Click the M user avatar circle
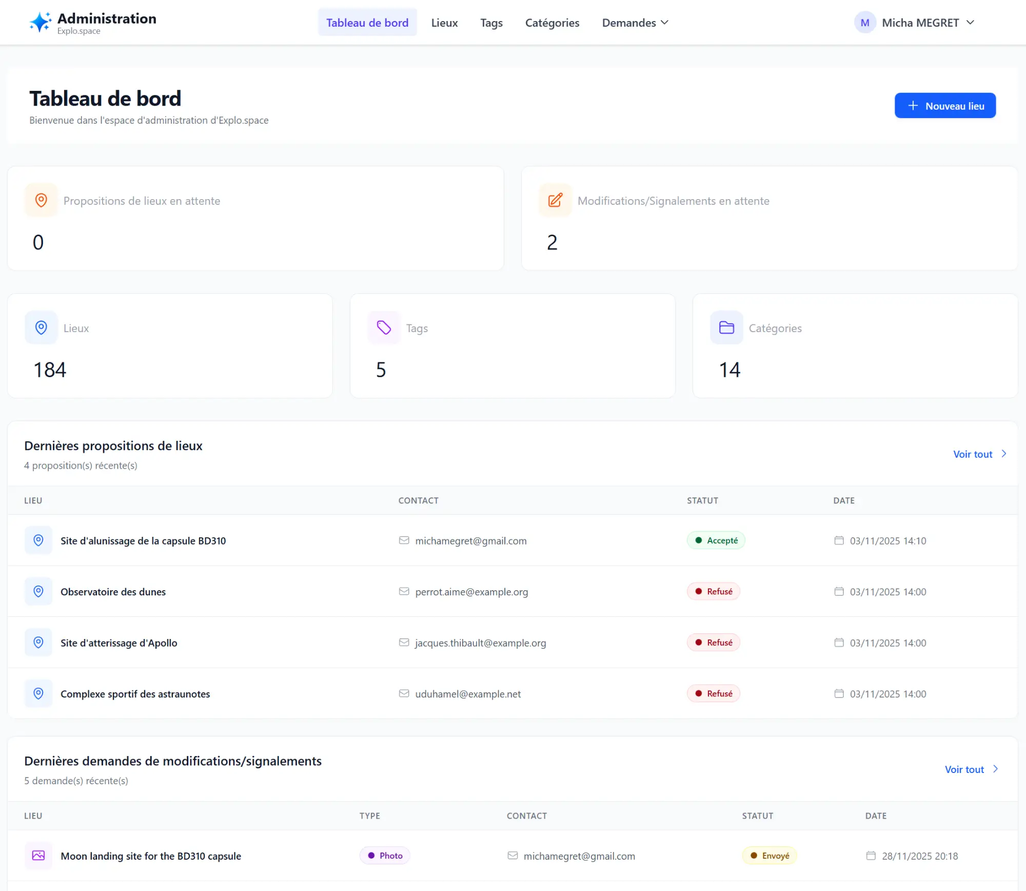1026x891 pixels. tap(865, 23)
